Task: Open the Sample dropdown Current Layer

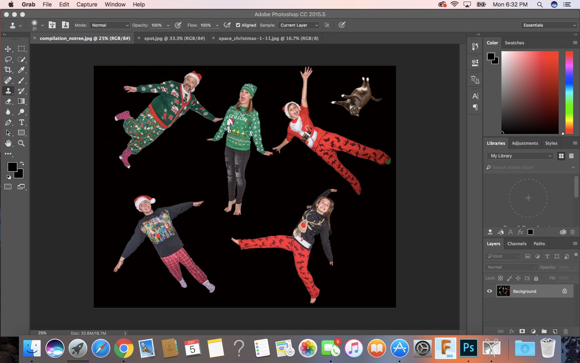Action: (x=299, y=25)
